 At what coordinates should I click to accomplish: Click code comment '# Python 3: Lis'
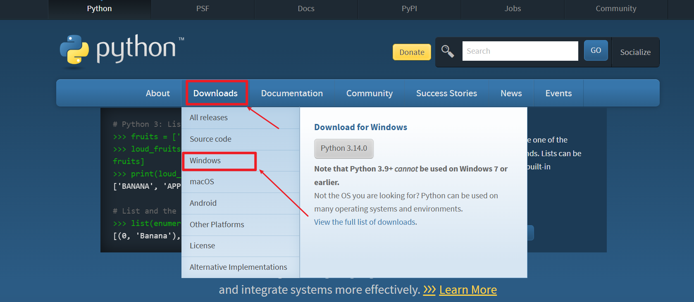coord(147,124)
